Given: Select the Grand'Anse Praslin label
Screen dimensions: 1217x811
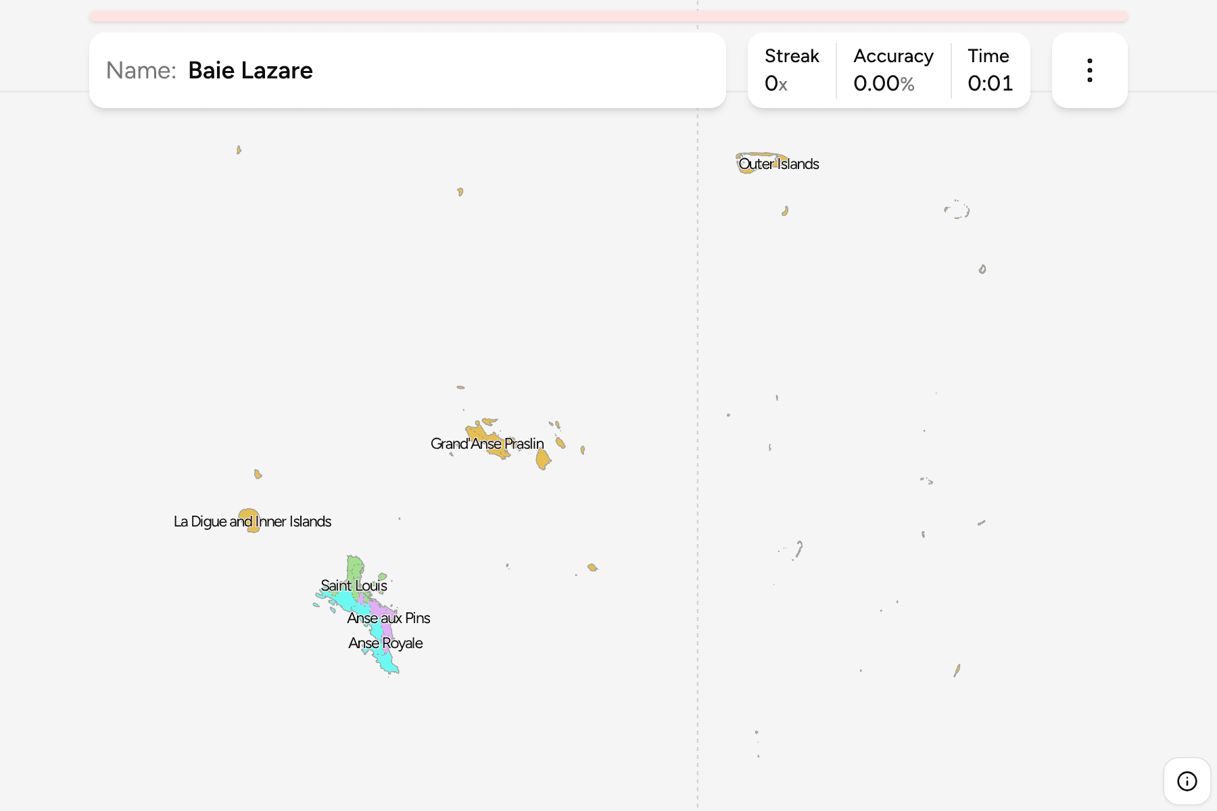Looking at the screenshot, I should pyautogui.click(x=487, y=444).
